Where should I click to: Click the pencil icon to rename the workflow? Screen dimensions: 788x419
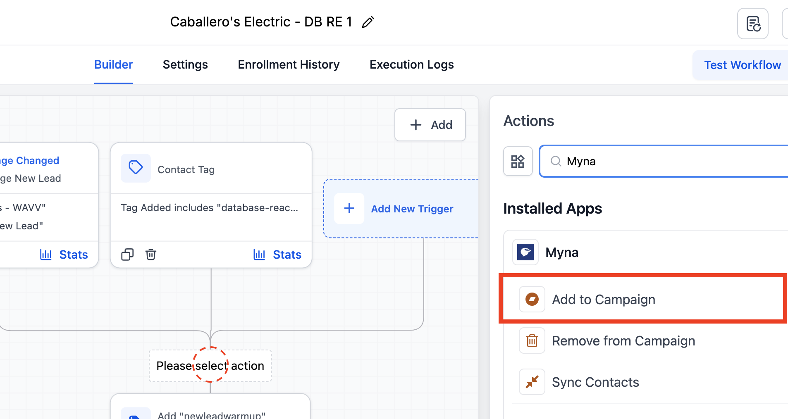tap(367, 21)
